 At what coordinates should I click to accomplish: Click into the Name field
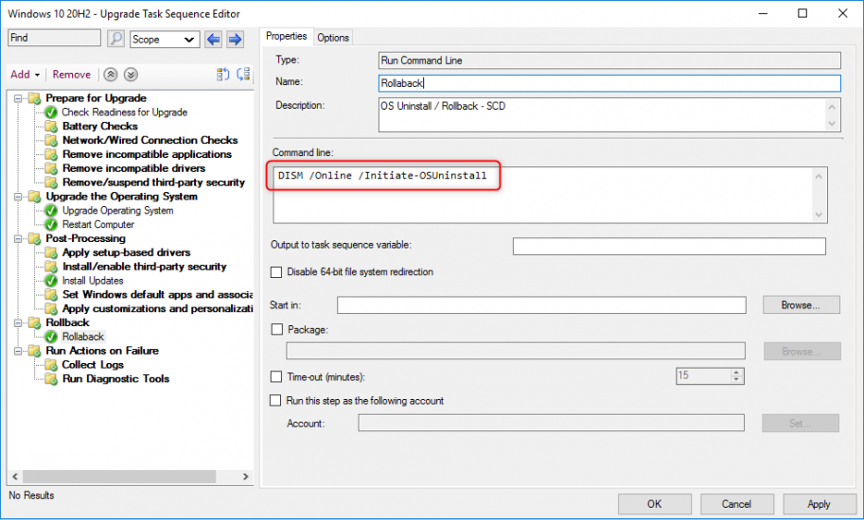pos(609,83)
